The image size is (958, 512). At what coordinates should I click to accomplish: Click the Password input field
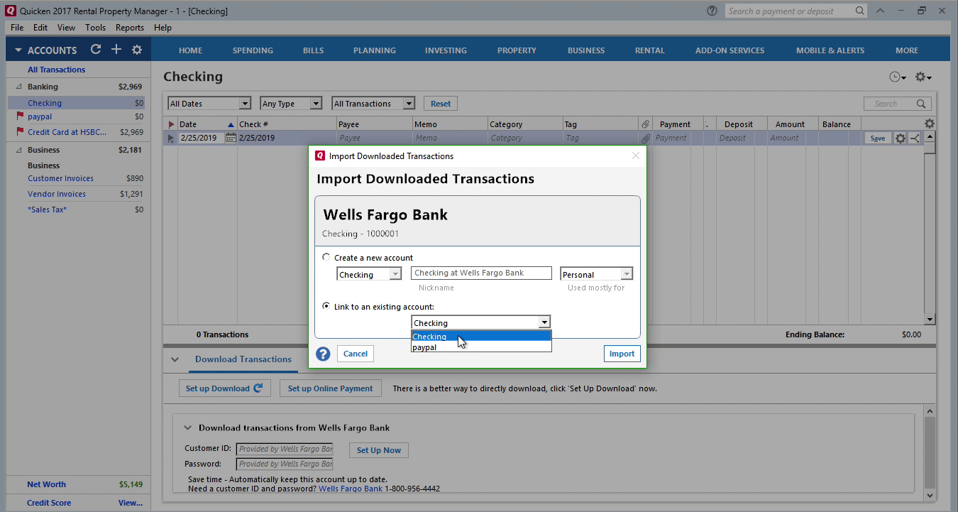(x=285, y=464)
